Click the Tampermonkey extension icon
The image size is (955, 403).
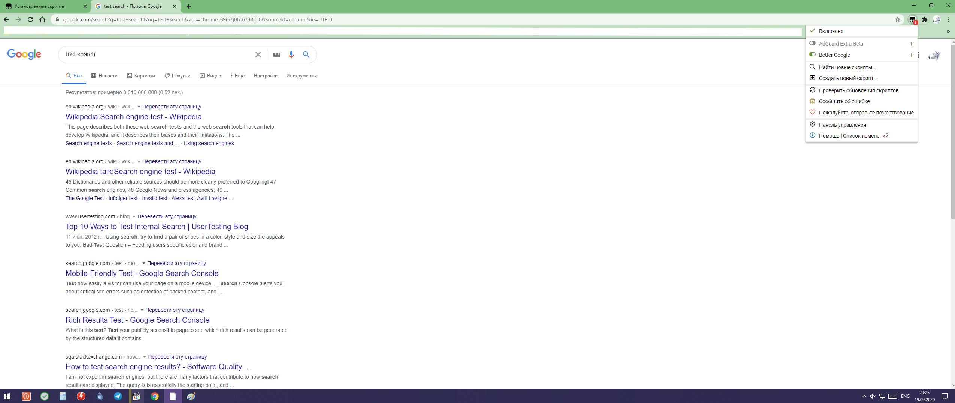[x=912, y=19]
